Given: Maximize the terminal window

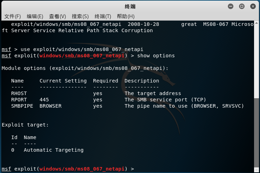Looking at the screenshot, I should [241, 6].
